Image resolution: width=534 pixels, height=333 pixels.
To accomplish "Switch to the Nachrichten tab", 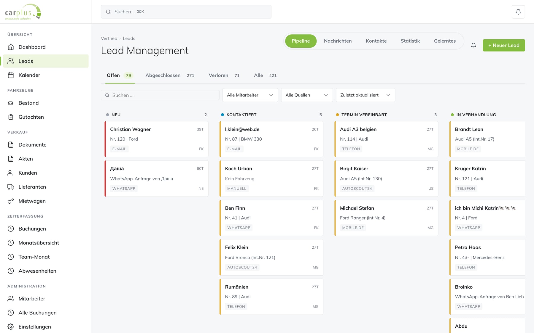I will point(338,41).
